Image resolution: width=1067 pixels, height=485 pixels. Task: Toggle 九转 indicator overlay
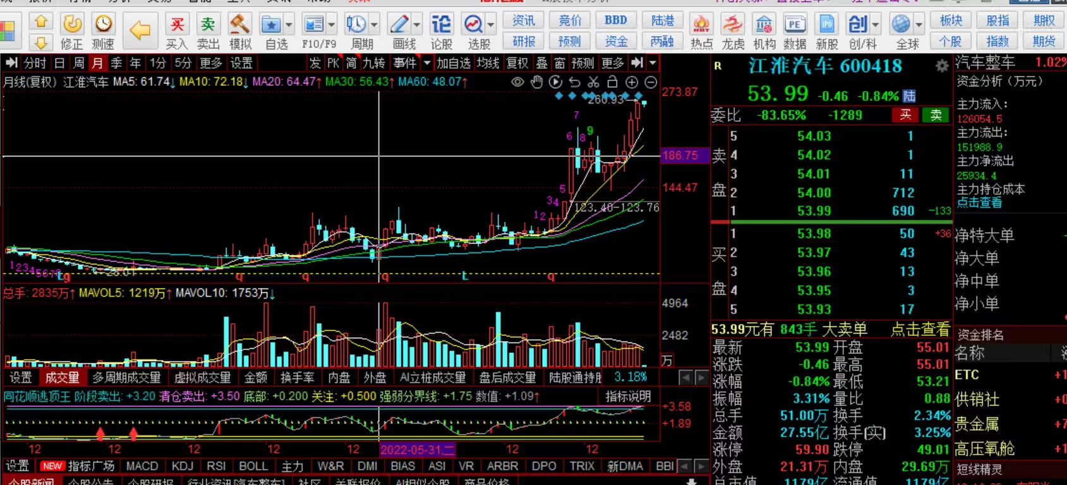[x=374, y=63]
